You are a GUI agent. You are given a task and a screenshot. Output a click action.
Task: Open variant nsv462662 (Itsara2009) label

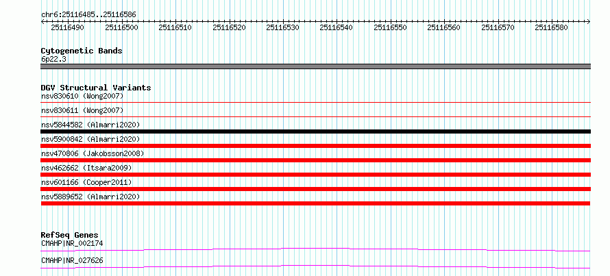86,168
